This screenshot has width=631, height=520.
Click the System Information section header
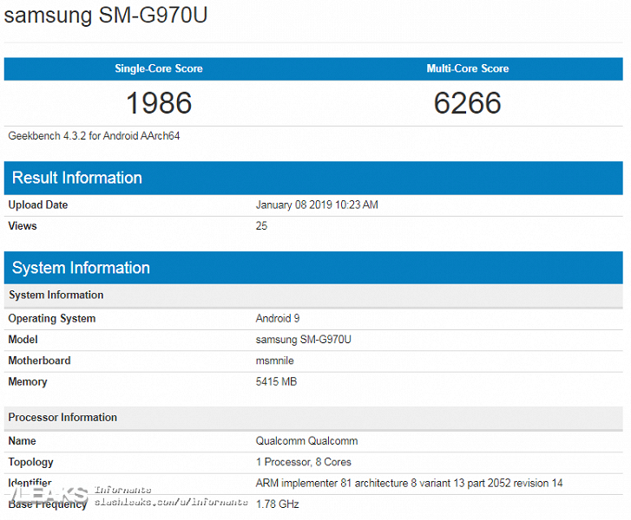click(x=81, y=268)
